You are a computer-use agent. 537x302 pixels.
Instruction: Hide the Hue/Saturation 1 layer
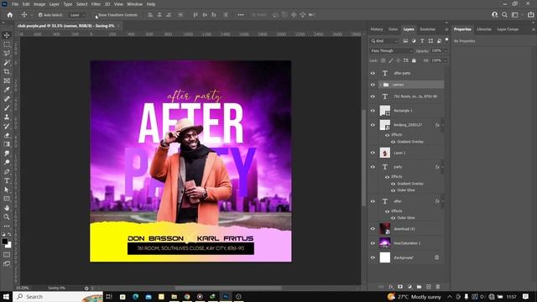(373, 243)
